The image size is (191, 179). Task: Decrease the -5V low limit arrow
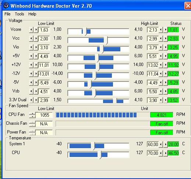tap(31, 83)
